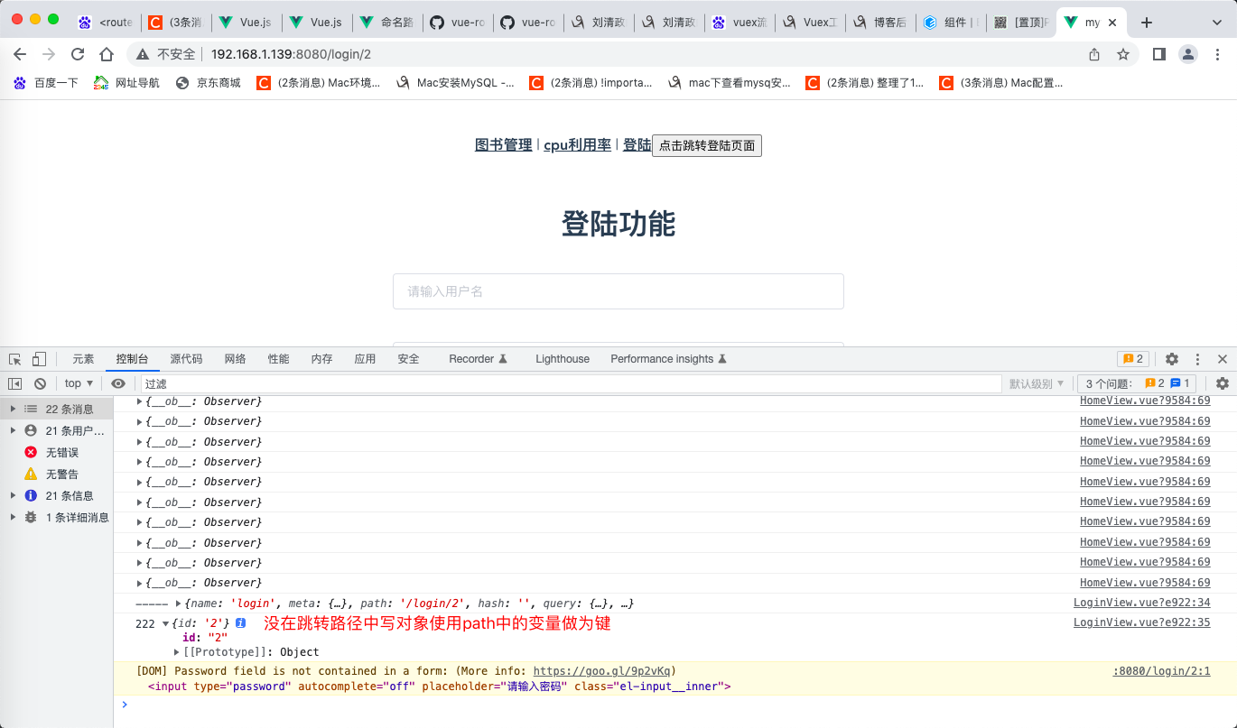Open the 安全 DevTools tab
The height and width of the screenshot is (728, 1237).
[408, 359]
